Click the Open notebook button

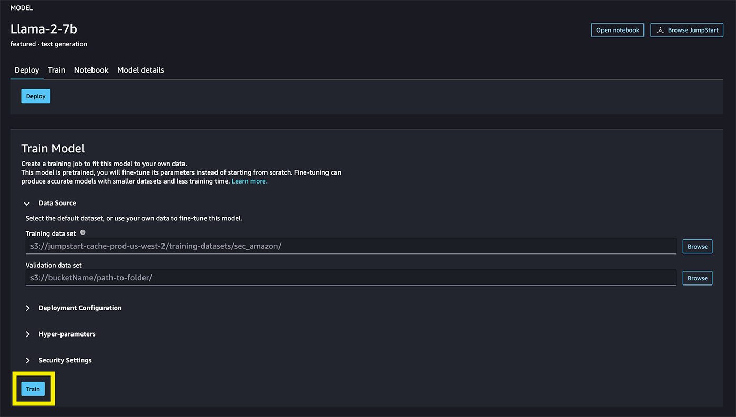[618, 30]
